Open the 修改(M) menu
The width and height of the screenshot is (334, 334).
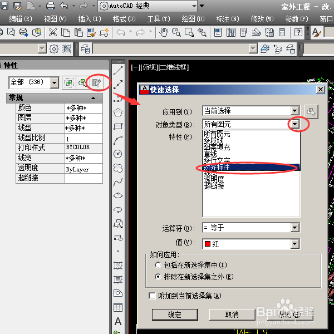(x=262, y=19)
